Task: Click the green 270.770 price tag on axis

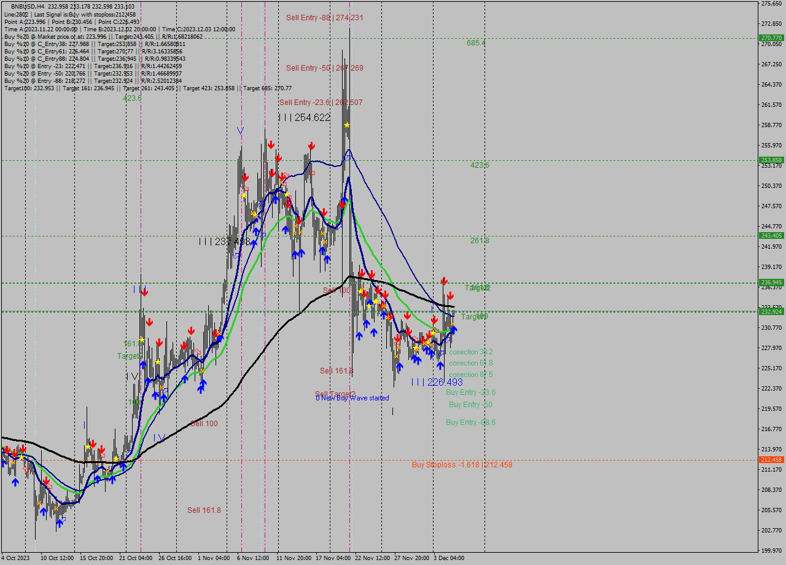Action: click(772, 37)
